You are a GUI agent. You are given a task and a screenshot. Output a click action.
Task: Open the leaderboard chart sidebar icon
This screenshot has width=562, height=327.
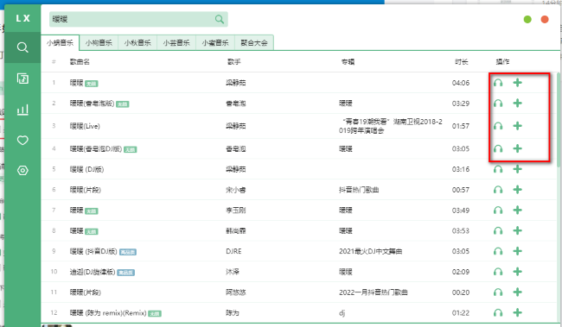pos(22,110)
